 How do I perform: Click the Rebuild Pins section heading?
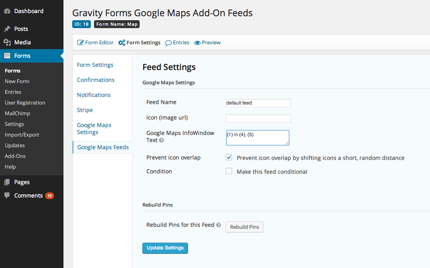[x=158, y=205]
